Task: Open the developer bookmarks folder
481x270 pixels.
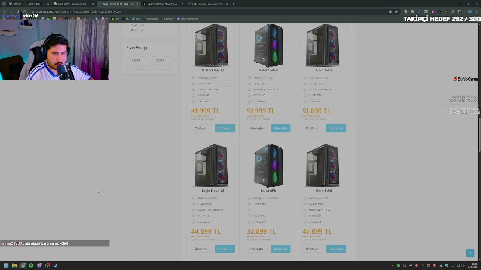Action: (x=151, y=19)
